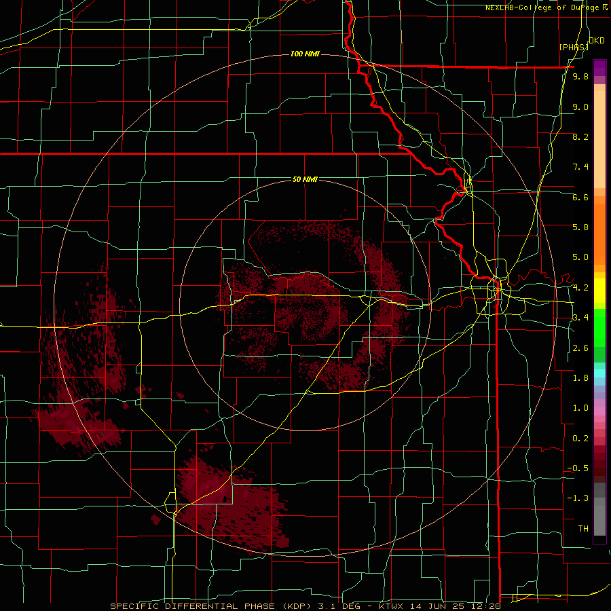
Task: Select the -0.5 value on the color scale
Action: (x=578, y=468)
